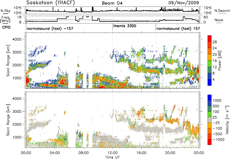Click '2000' on the velocity panel axis
230x159 pixels.
pos(17,124)
